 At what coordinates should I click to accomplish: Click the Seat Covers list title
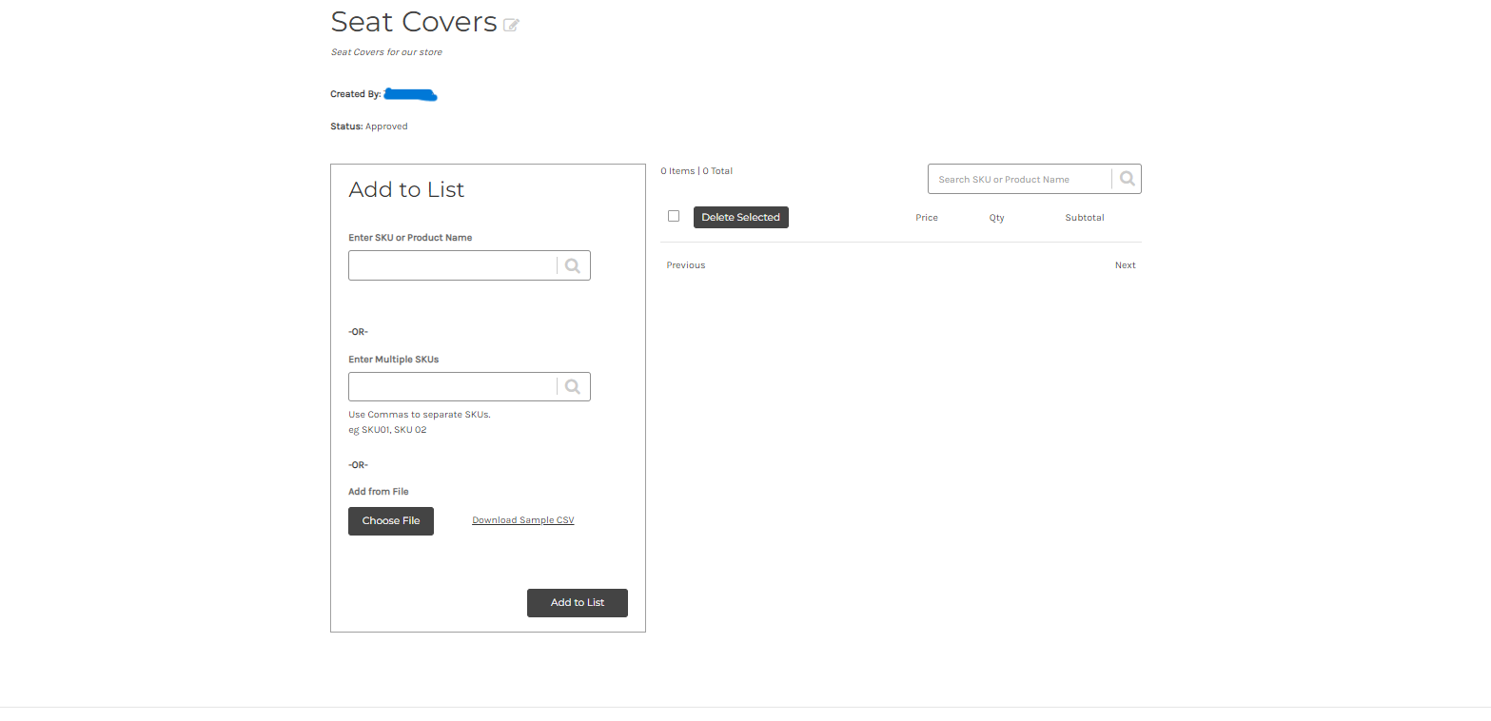[x=414, y=22]
